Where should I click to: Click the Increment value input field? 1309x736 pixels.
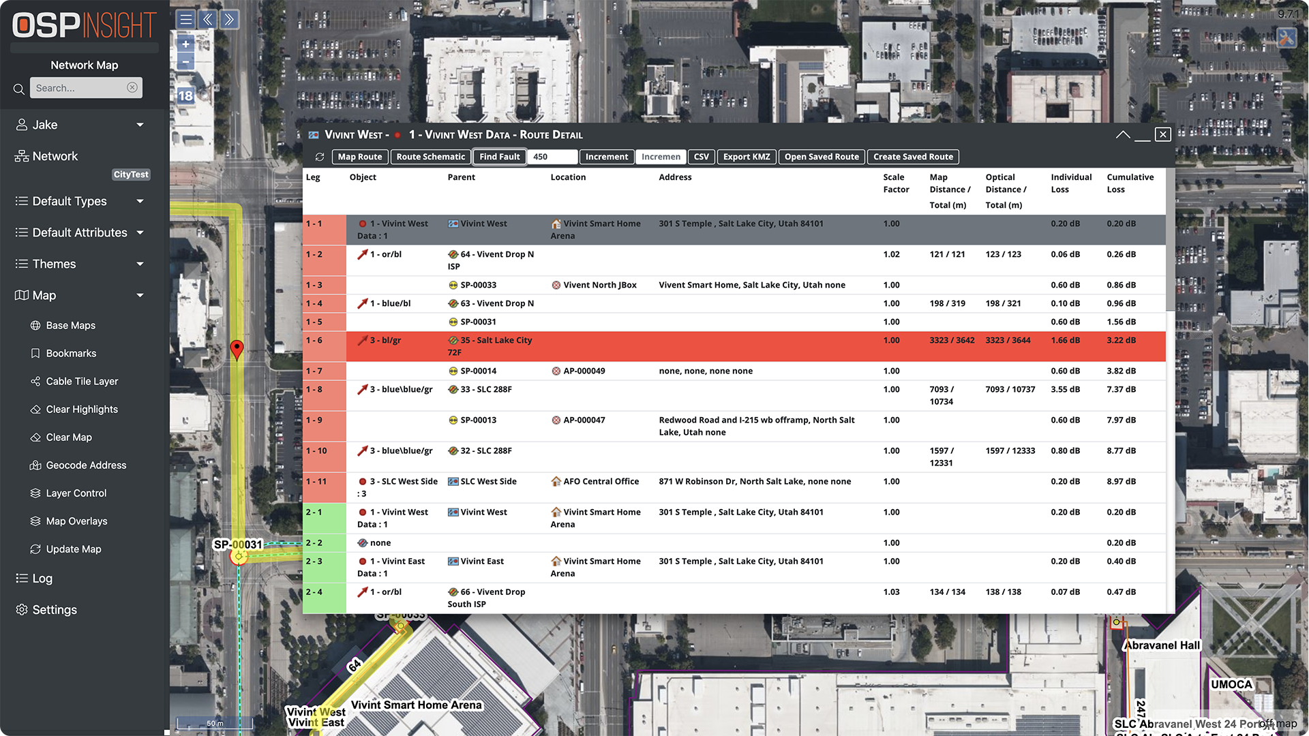point(661,157)
